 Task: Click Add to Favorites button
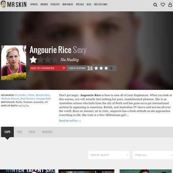tap(48, 68)
